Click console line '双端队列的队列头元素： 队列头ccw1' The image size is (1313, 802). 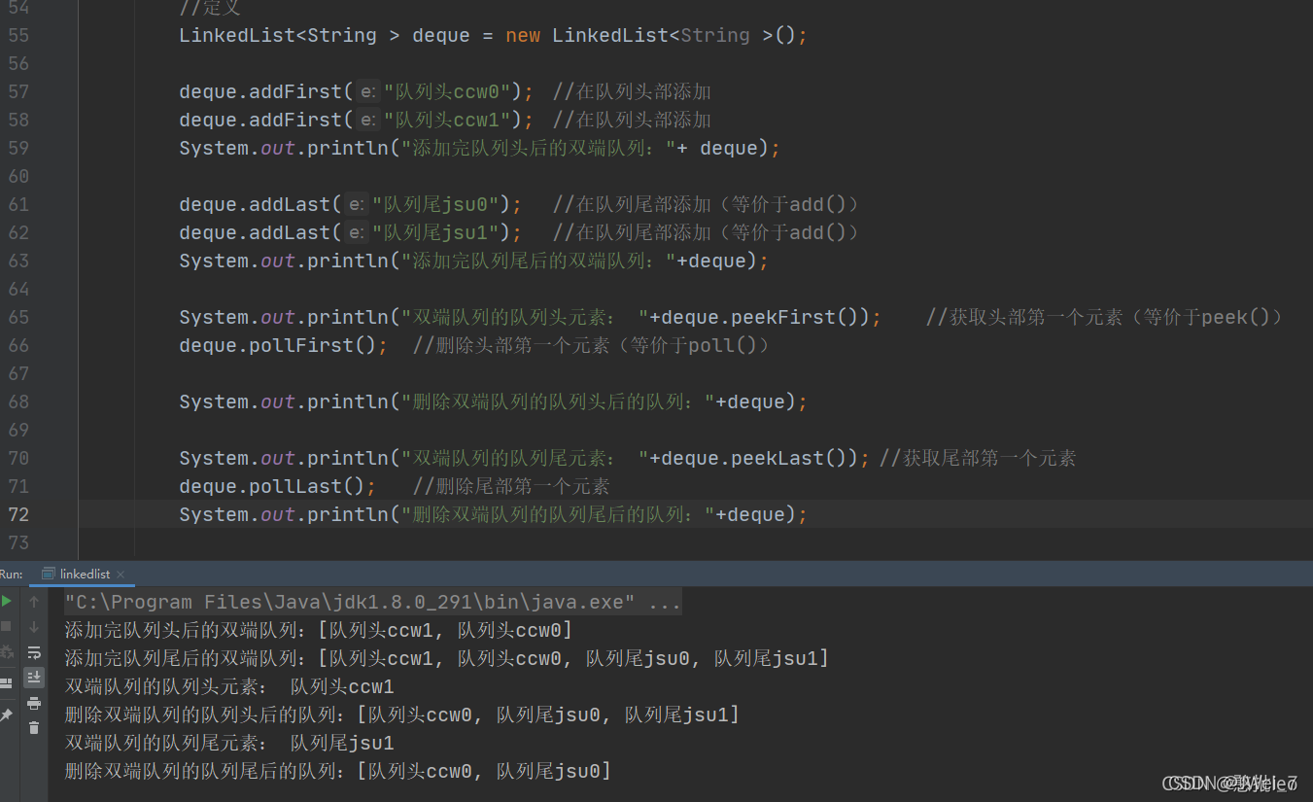229,686
